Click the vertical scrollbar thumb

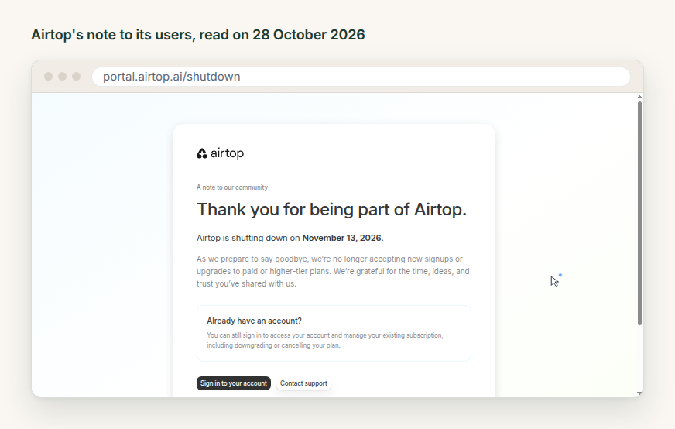(x=639, y=213)
